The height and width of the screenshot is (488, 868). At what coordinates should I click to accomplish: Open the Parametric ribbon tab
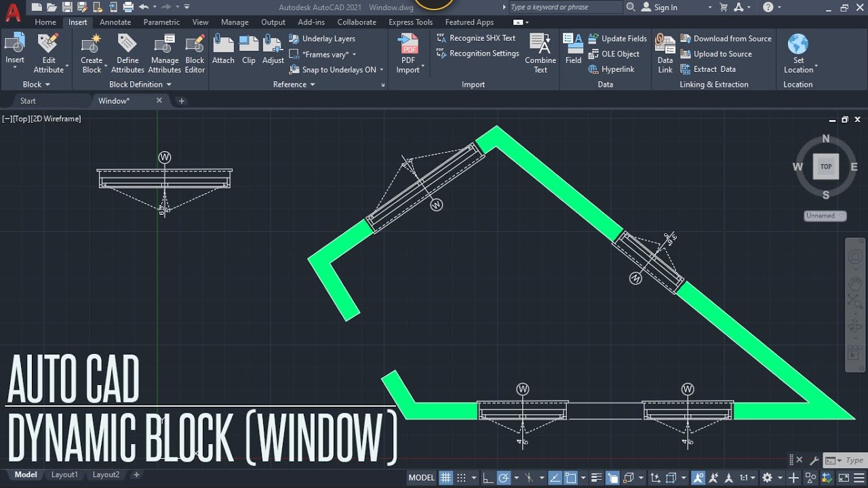[161, 22]
